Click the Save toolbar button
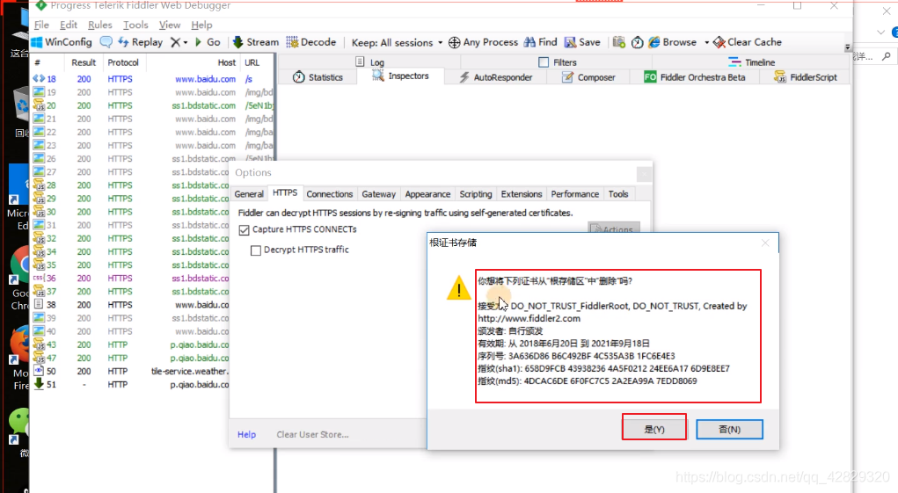This screenshot has width=898, height=493. (582, 42)
